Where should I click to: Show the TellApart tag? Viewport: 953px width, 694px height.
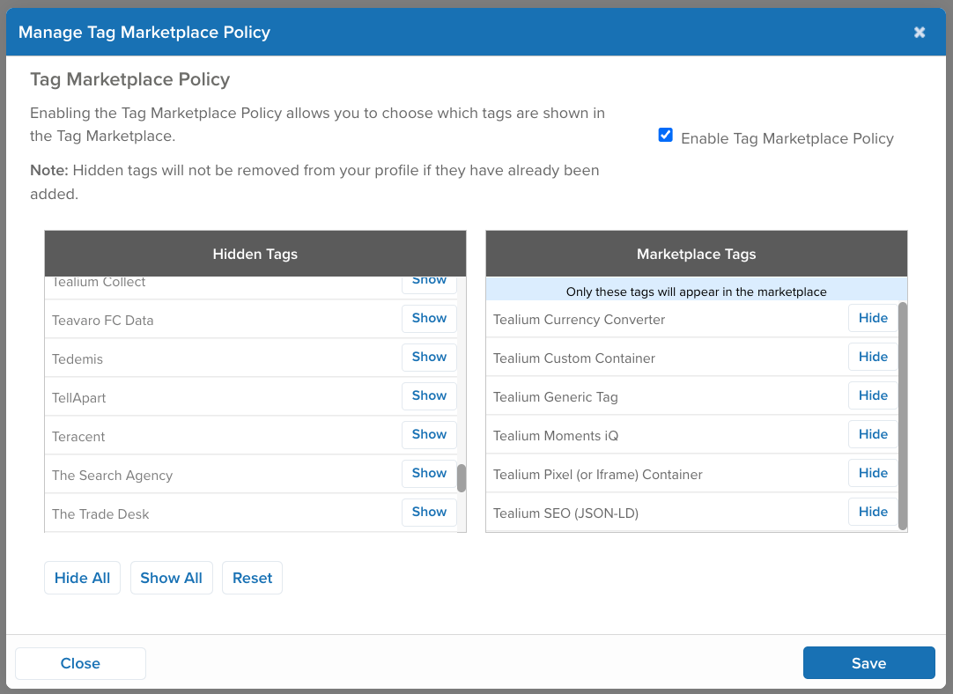click(x=429, y=395)
